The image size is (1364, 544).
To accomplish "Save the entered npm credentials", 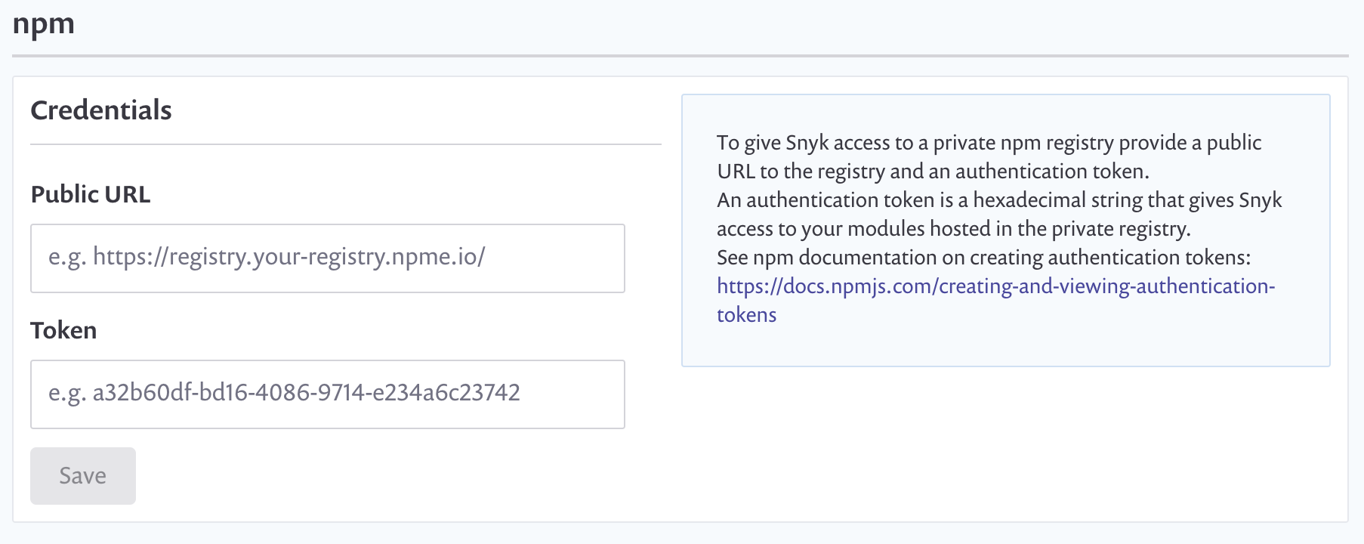I will pos(82,475).
